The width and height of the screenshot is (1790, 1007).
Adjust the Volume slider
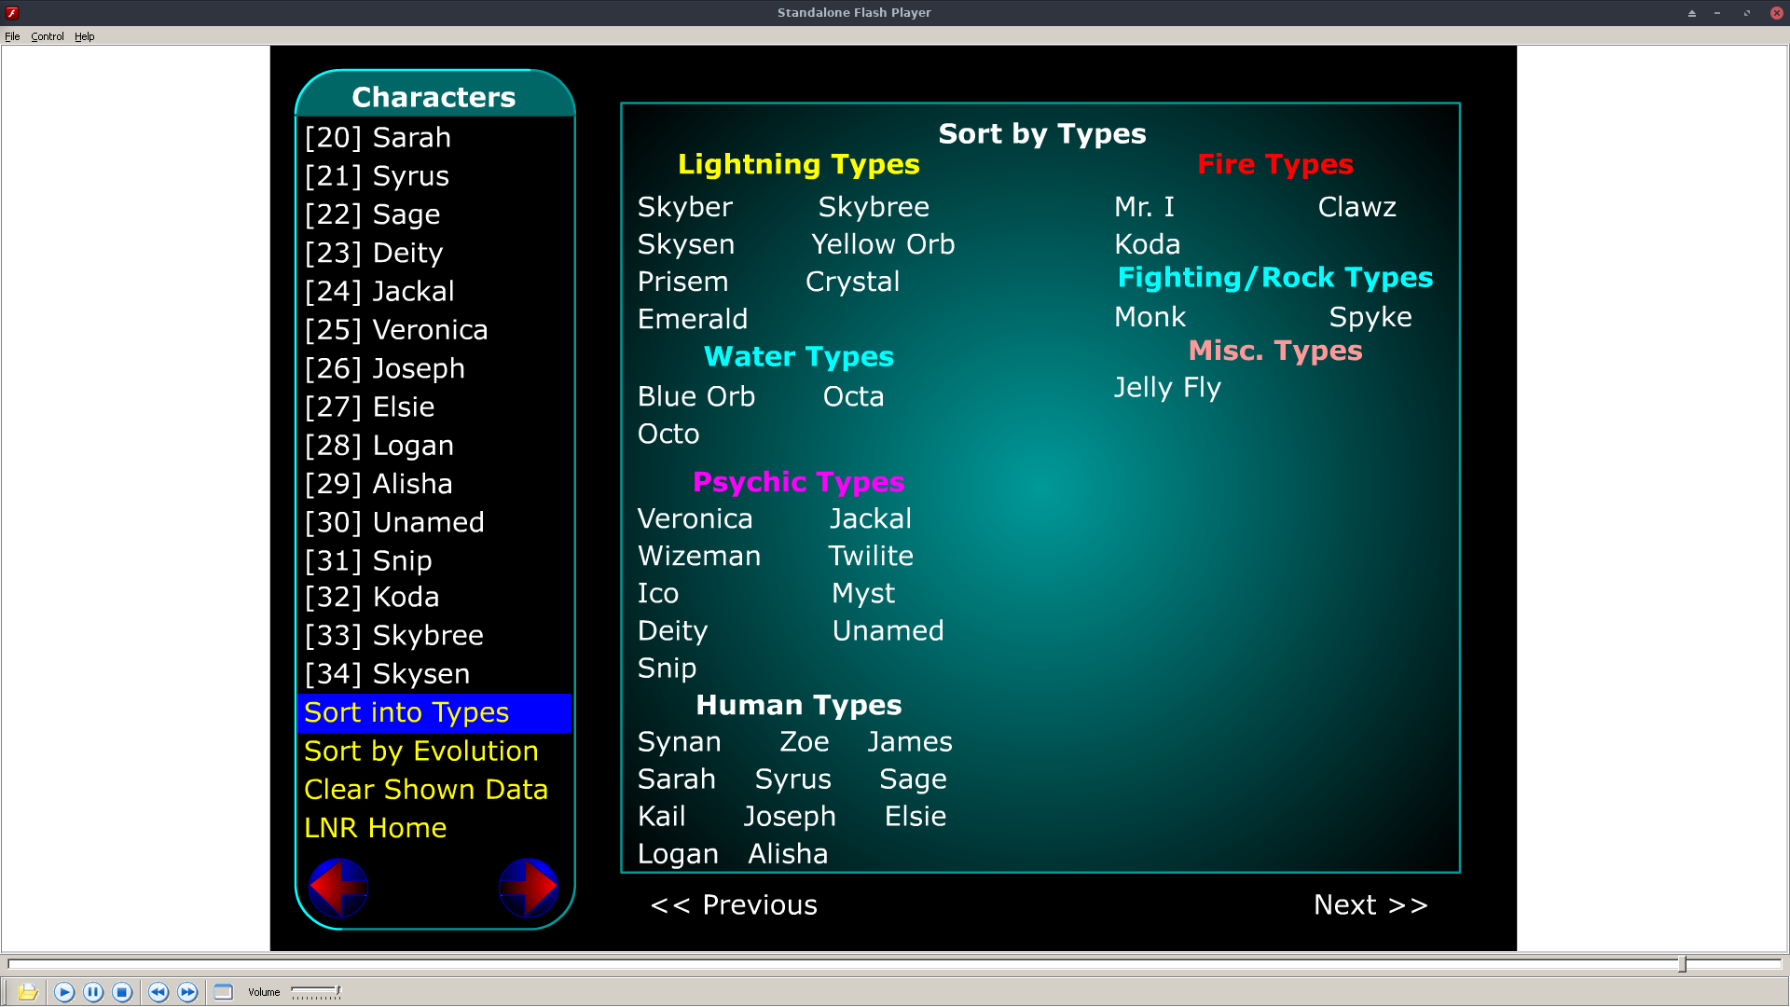(x=316, y=992)
